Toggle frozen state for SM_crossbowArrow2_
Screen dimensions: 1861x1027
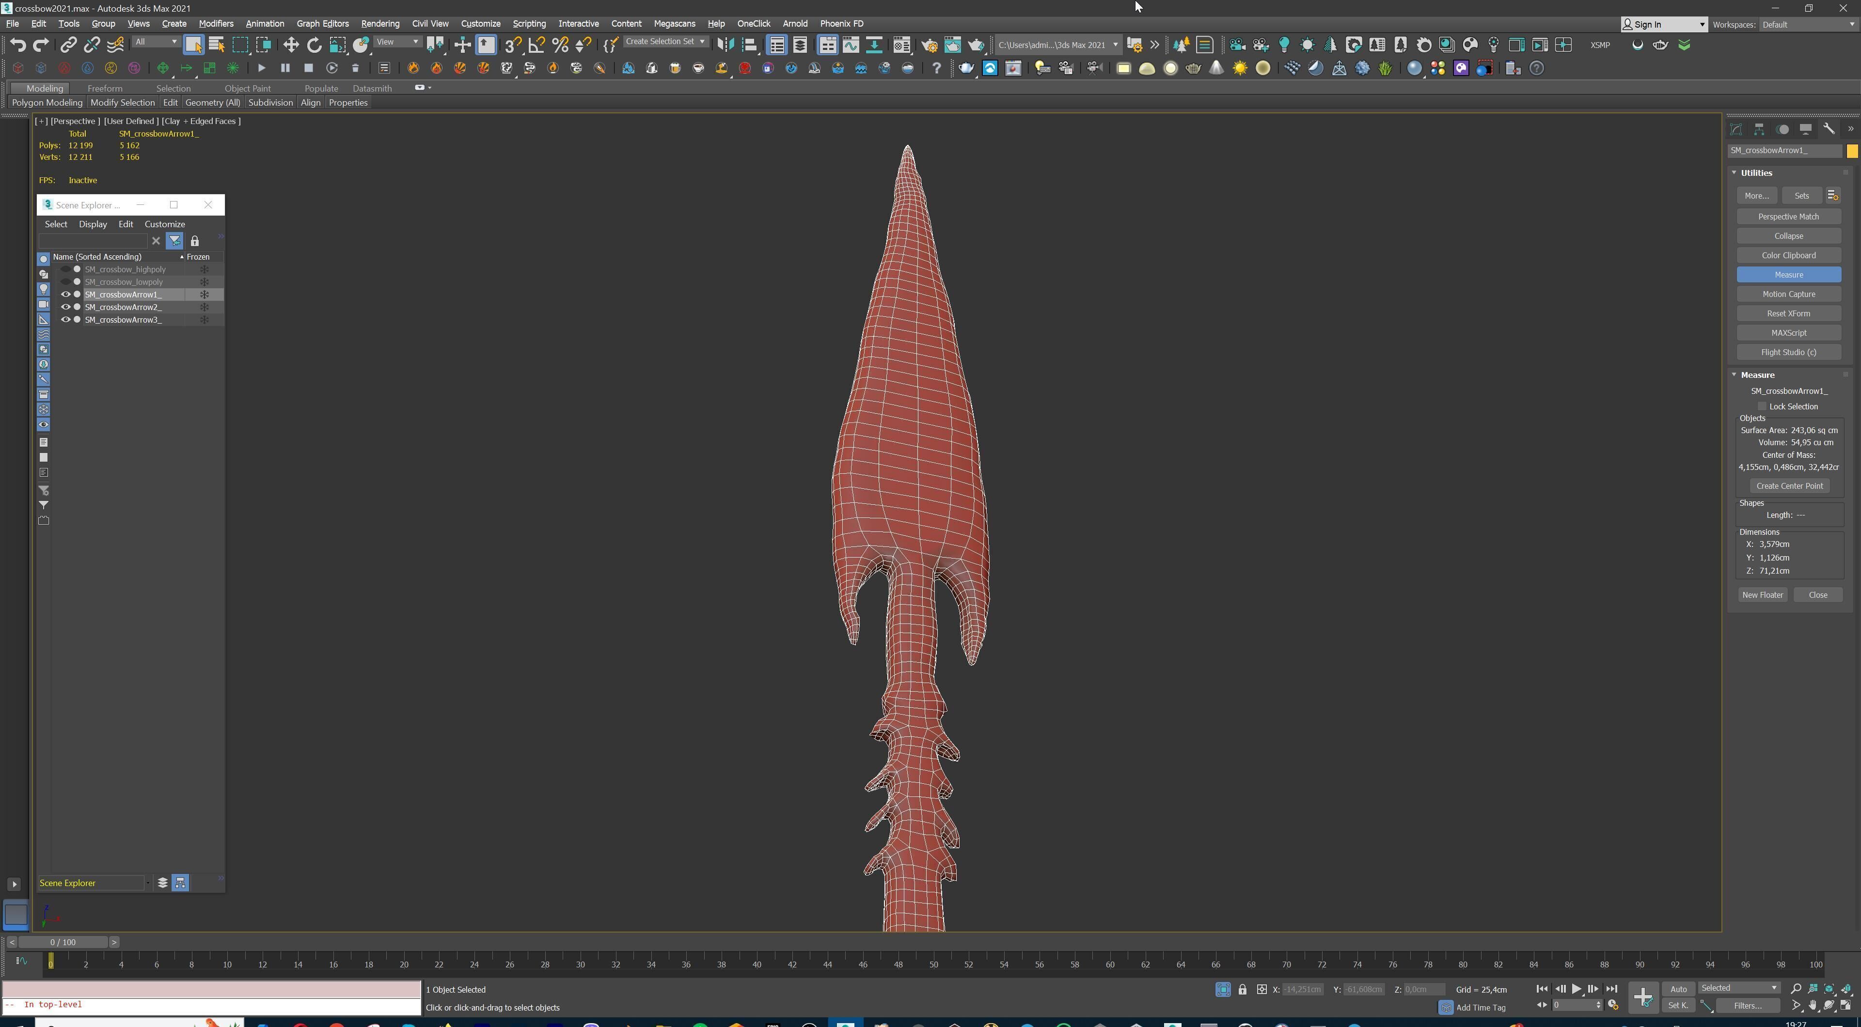coord(205,307)
